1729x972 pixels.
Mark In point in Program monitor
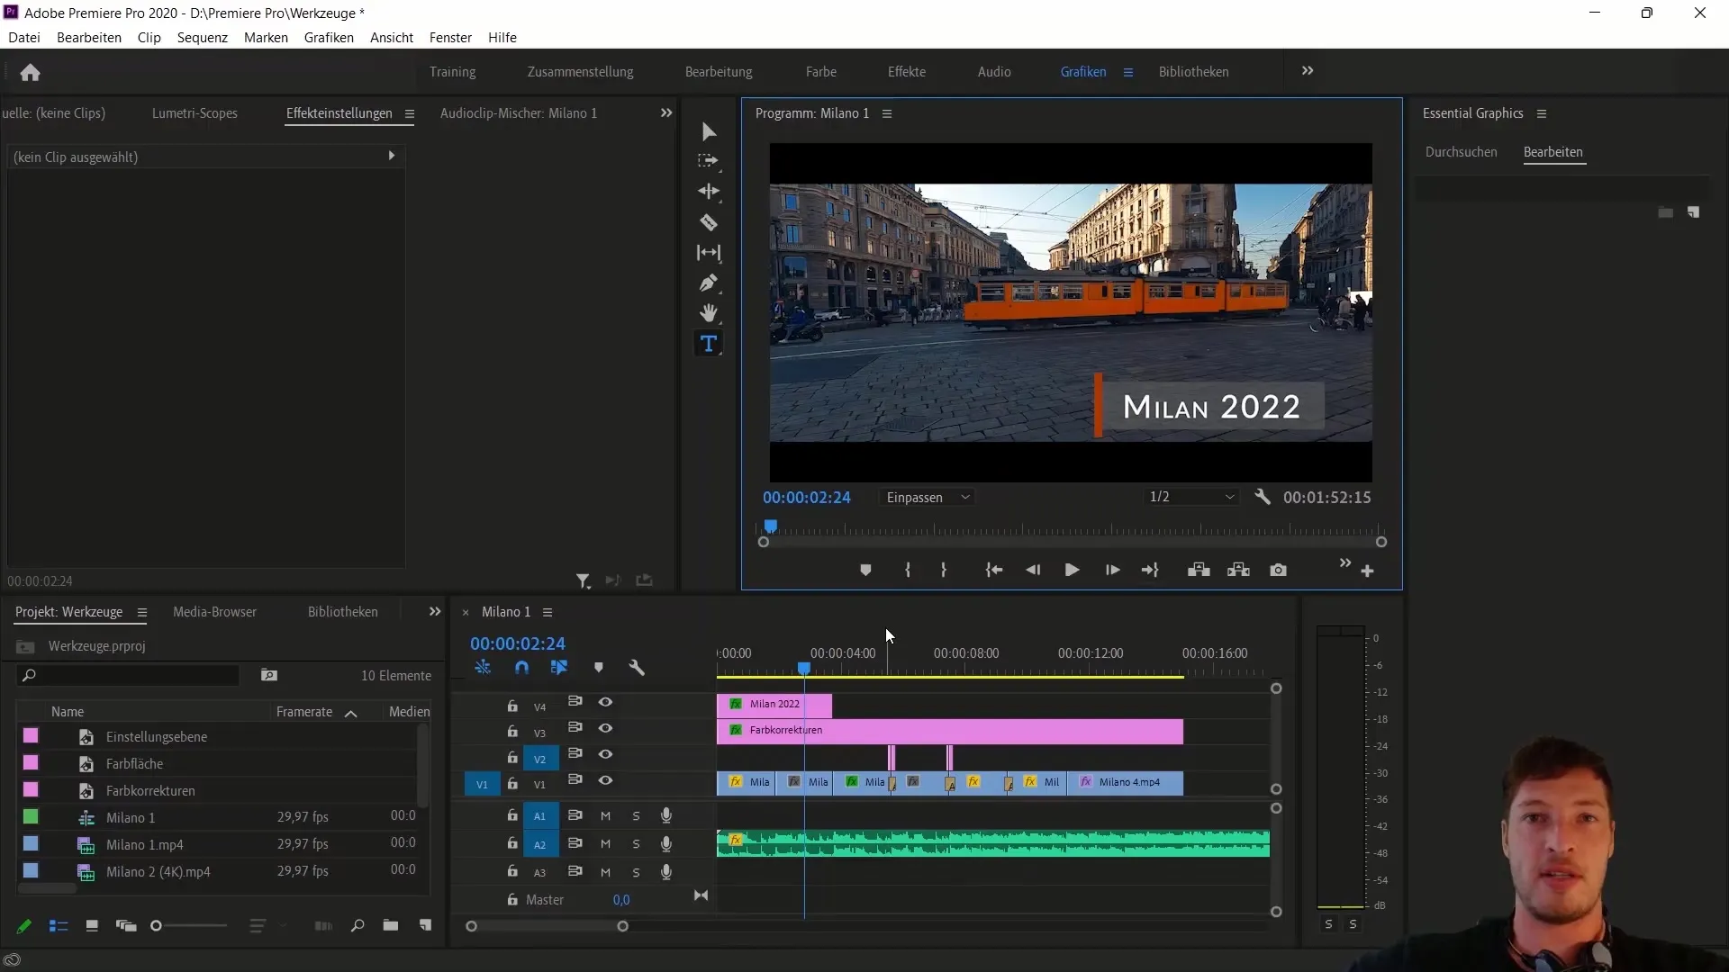908,571
